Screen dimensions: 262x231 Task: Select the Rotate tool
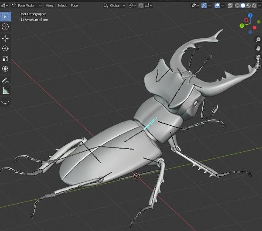coord(5,49)
